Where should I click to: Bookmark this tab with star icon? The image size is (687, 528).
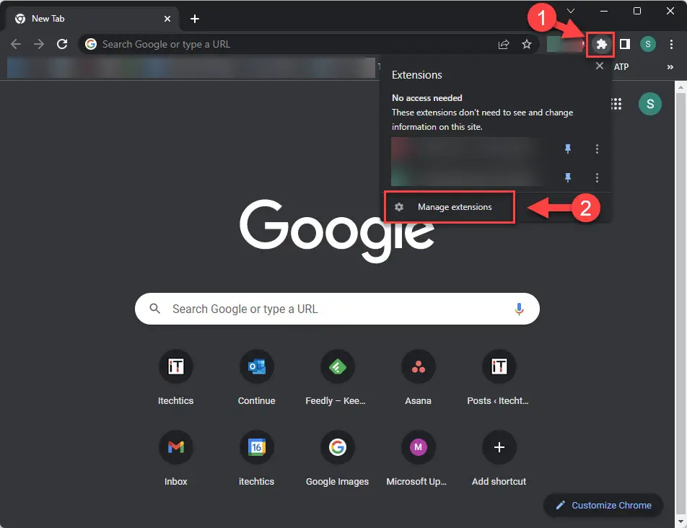(x=527, y=44)
